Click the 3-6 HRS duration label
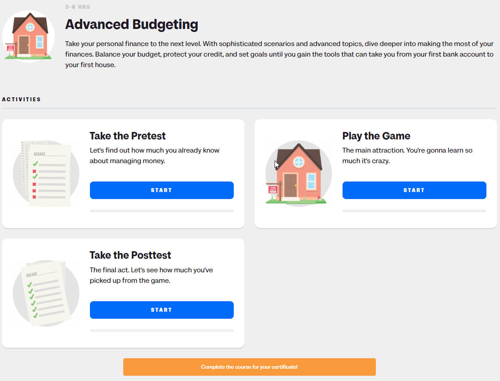The image size is (500, 381). [78, 7]
